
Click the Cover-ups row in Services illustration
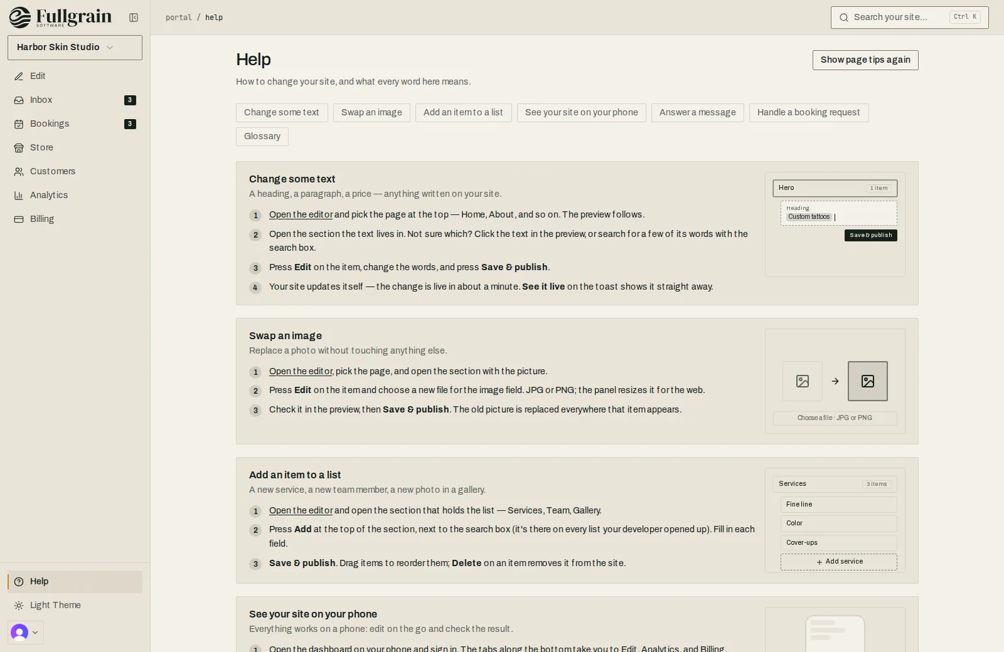click(x=839, y=543)
